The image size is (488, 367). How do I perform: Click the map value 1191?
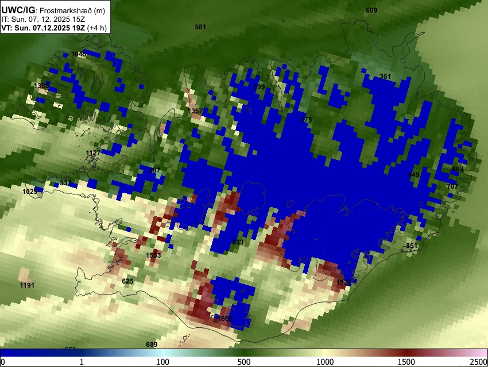tap(27, 285)
